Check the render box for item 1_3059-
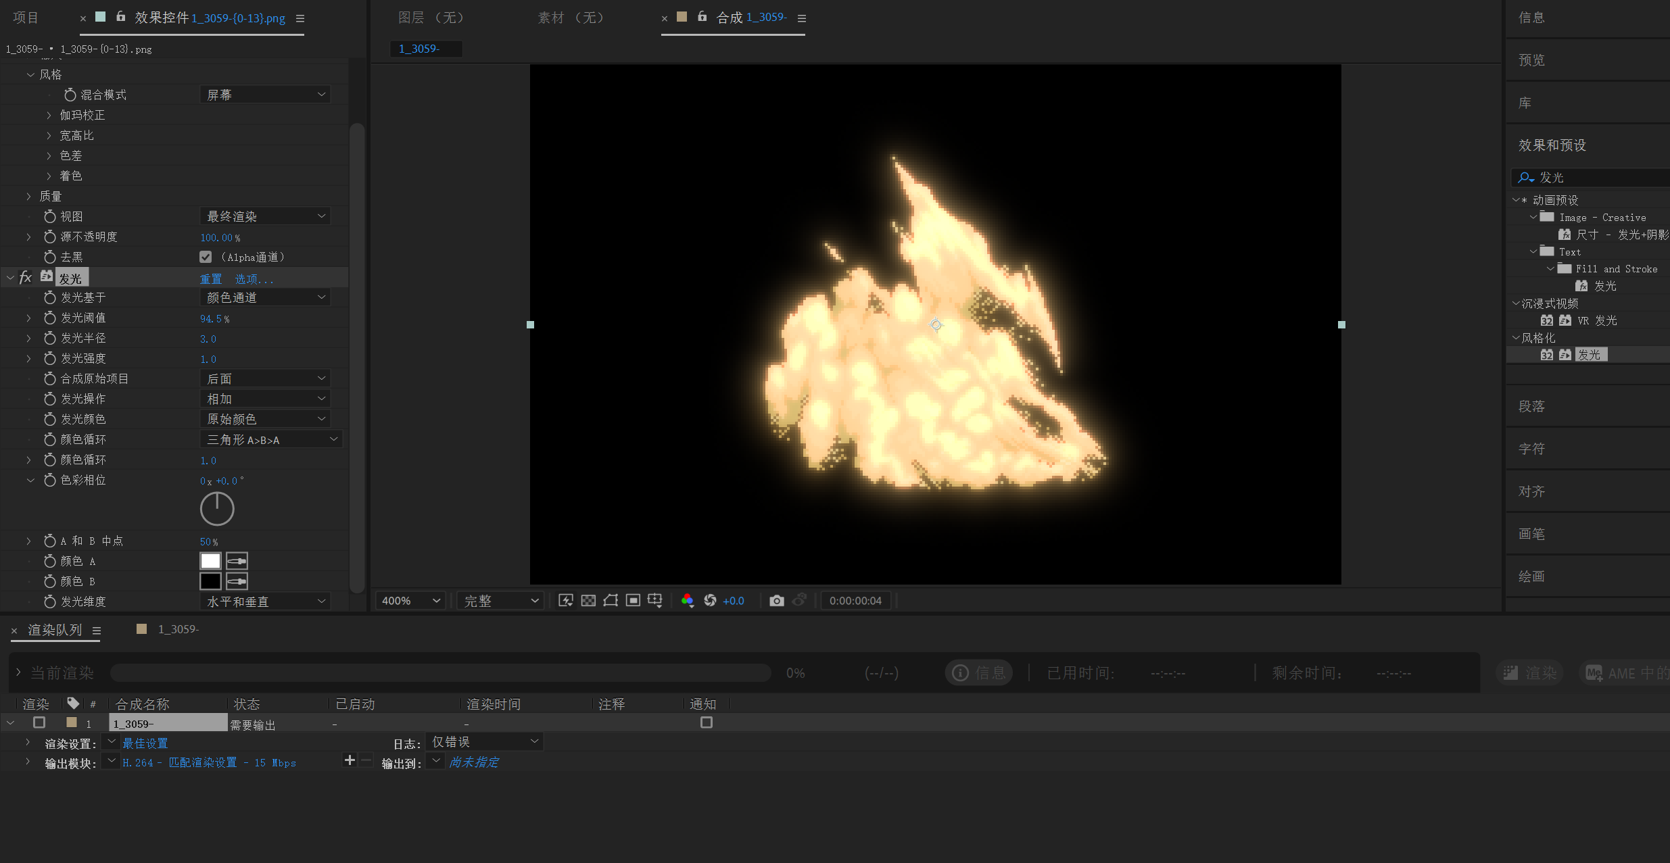 tap(39, 722)
